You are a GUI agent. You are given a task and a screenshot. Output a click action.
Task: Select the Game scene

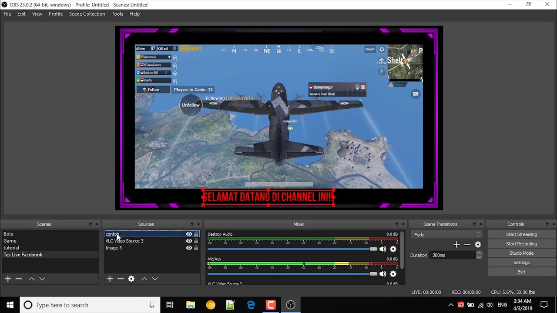[x=50, y=241]
